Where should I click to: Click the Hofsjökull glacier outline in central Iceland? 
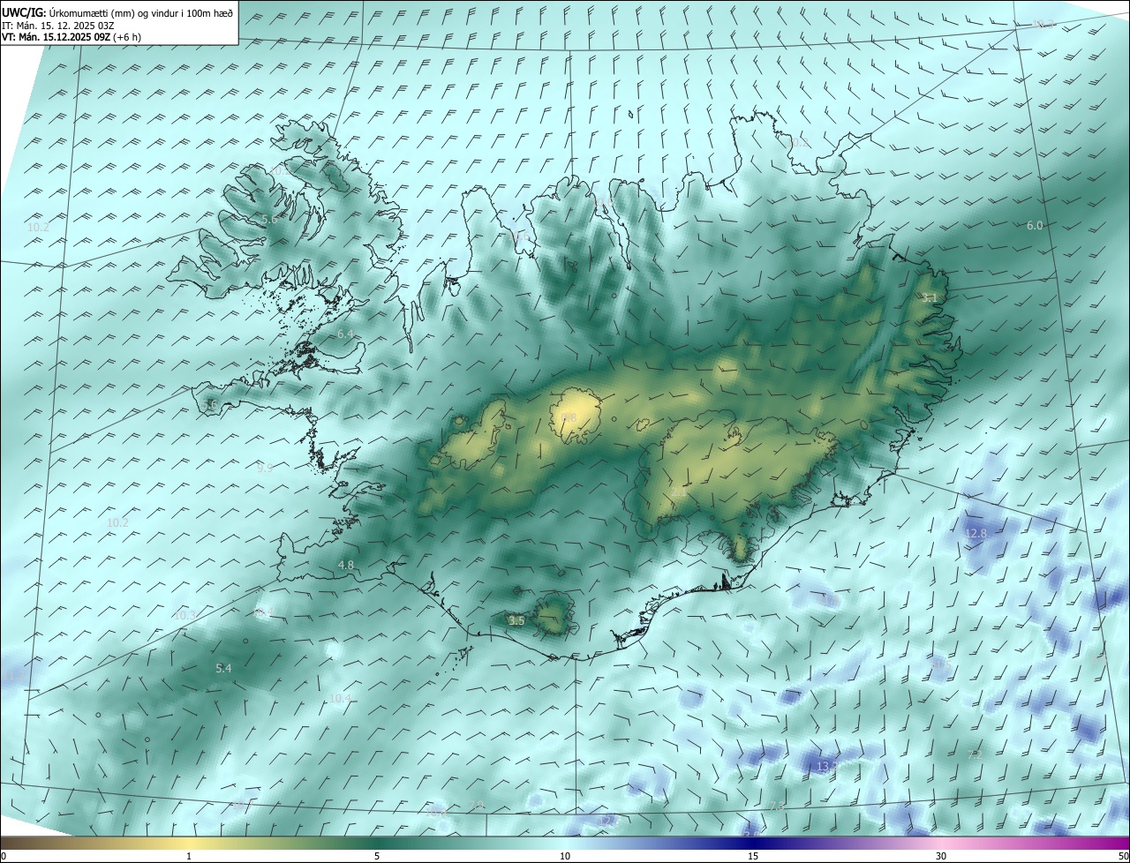575,416
